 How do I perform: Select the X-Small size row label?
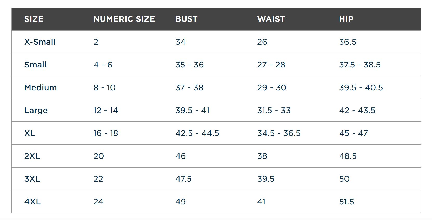40,42
